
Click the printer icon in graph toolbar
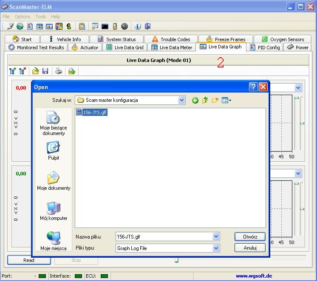coord(59,71)
